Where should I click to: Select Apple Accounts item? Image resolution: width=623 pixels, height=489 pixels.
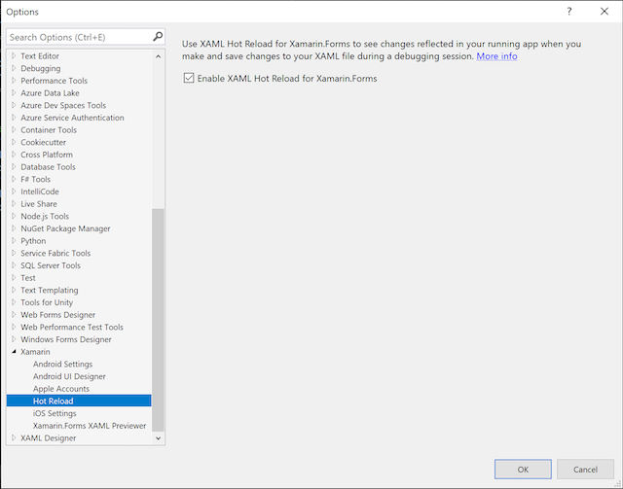coord(61,389)
